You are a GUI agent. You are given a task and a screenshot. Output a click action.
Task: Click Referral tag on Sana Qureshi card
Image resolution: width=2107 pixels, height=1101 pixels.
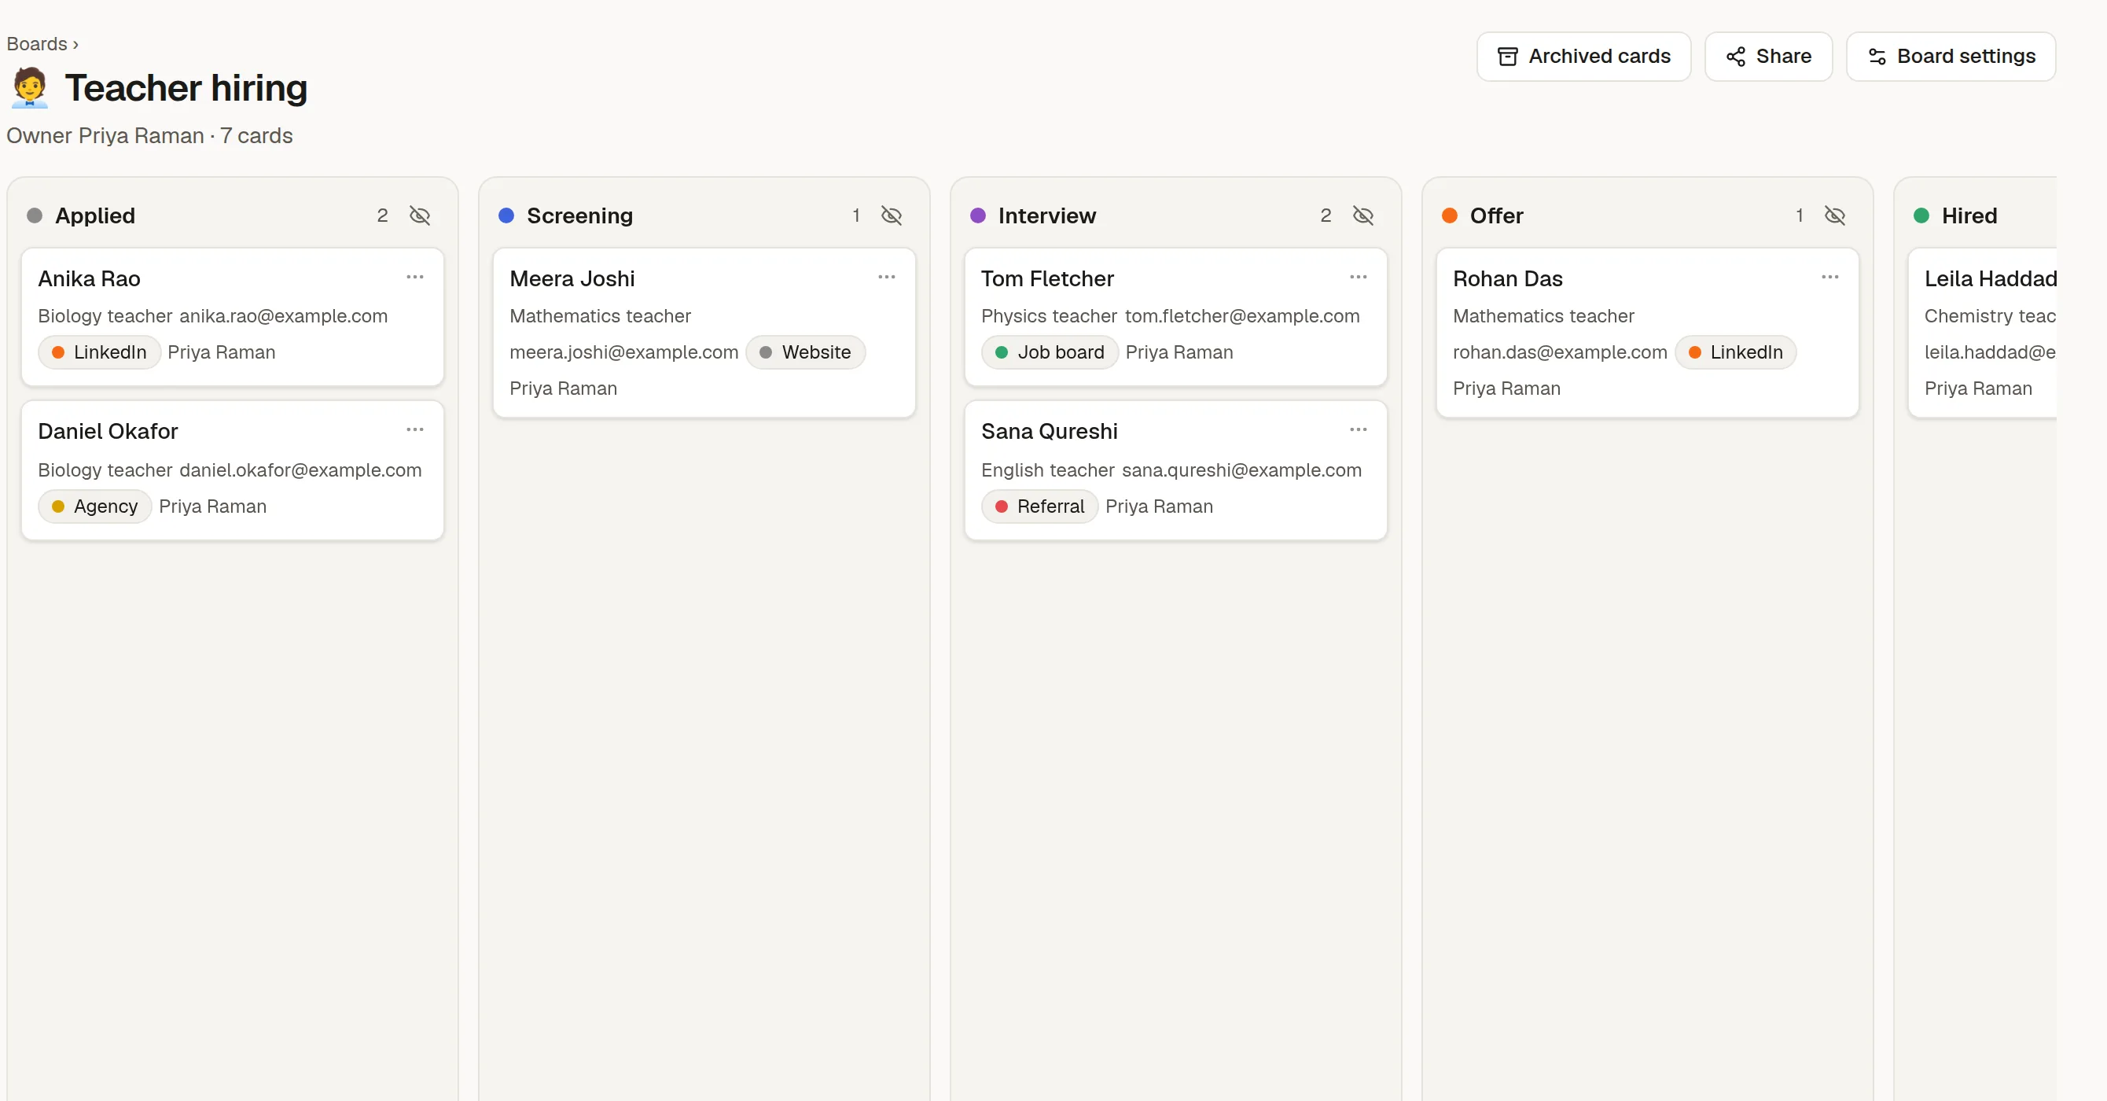pos(1039,506)
